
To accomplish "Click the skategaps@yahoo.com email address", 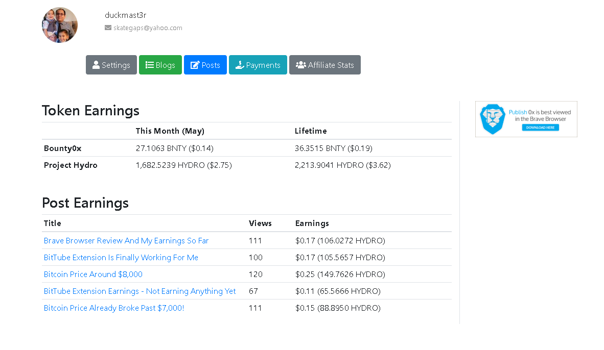I will tap(148, 28).
